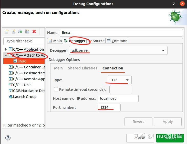Image resolution: width=187 pixels, height=144 pixels.
Task: Click the New launch configuration icon
Action: [x=7, y=32]
